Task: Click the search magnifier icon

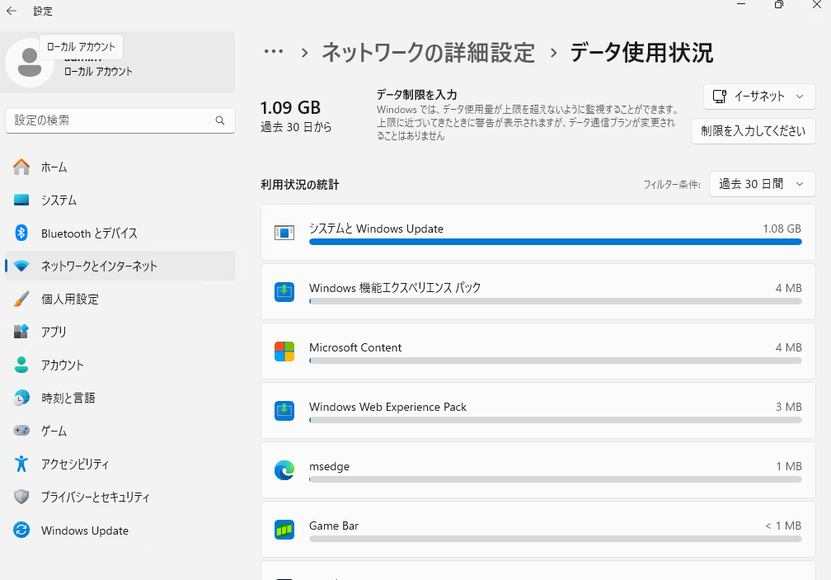Action: click(220, 120)
